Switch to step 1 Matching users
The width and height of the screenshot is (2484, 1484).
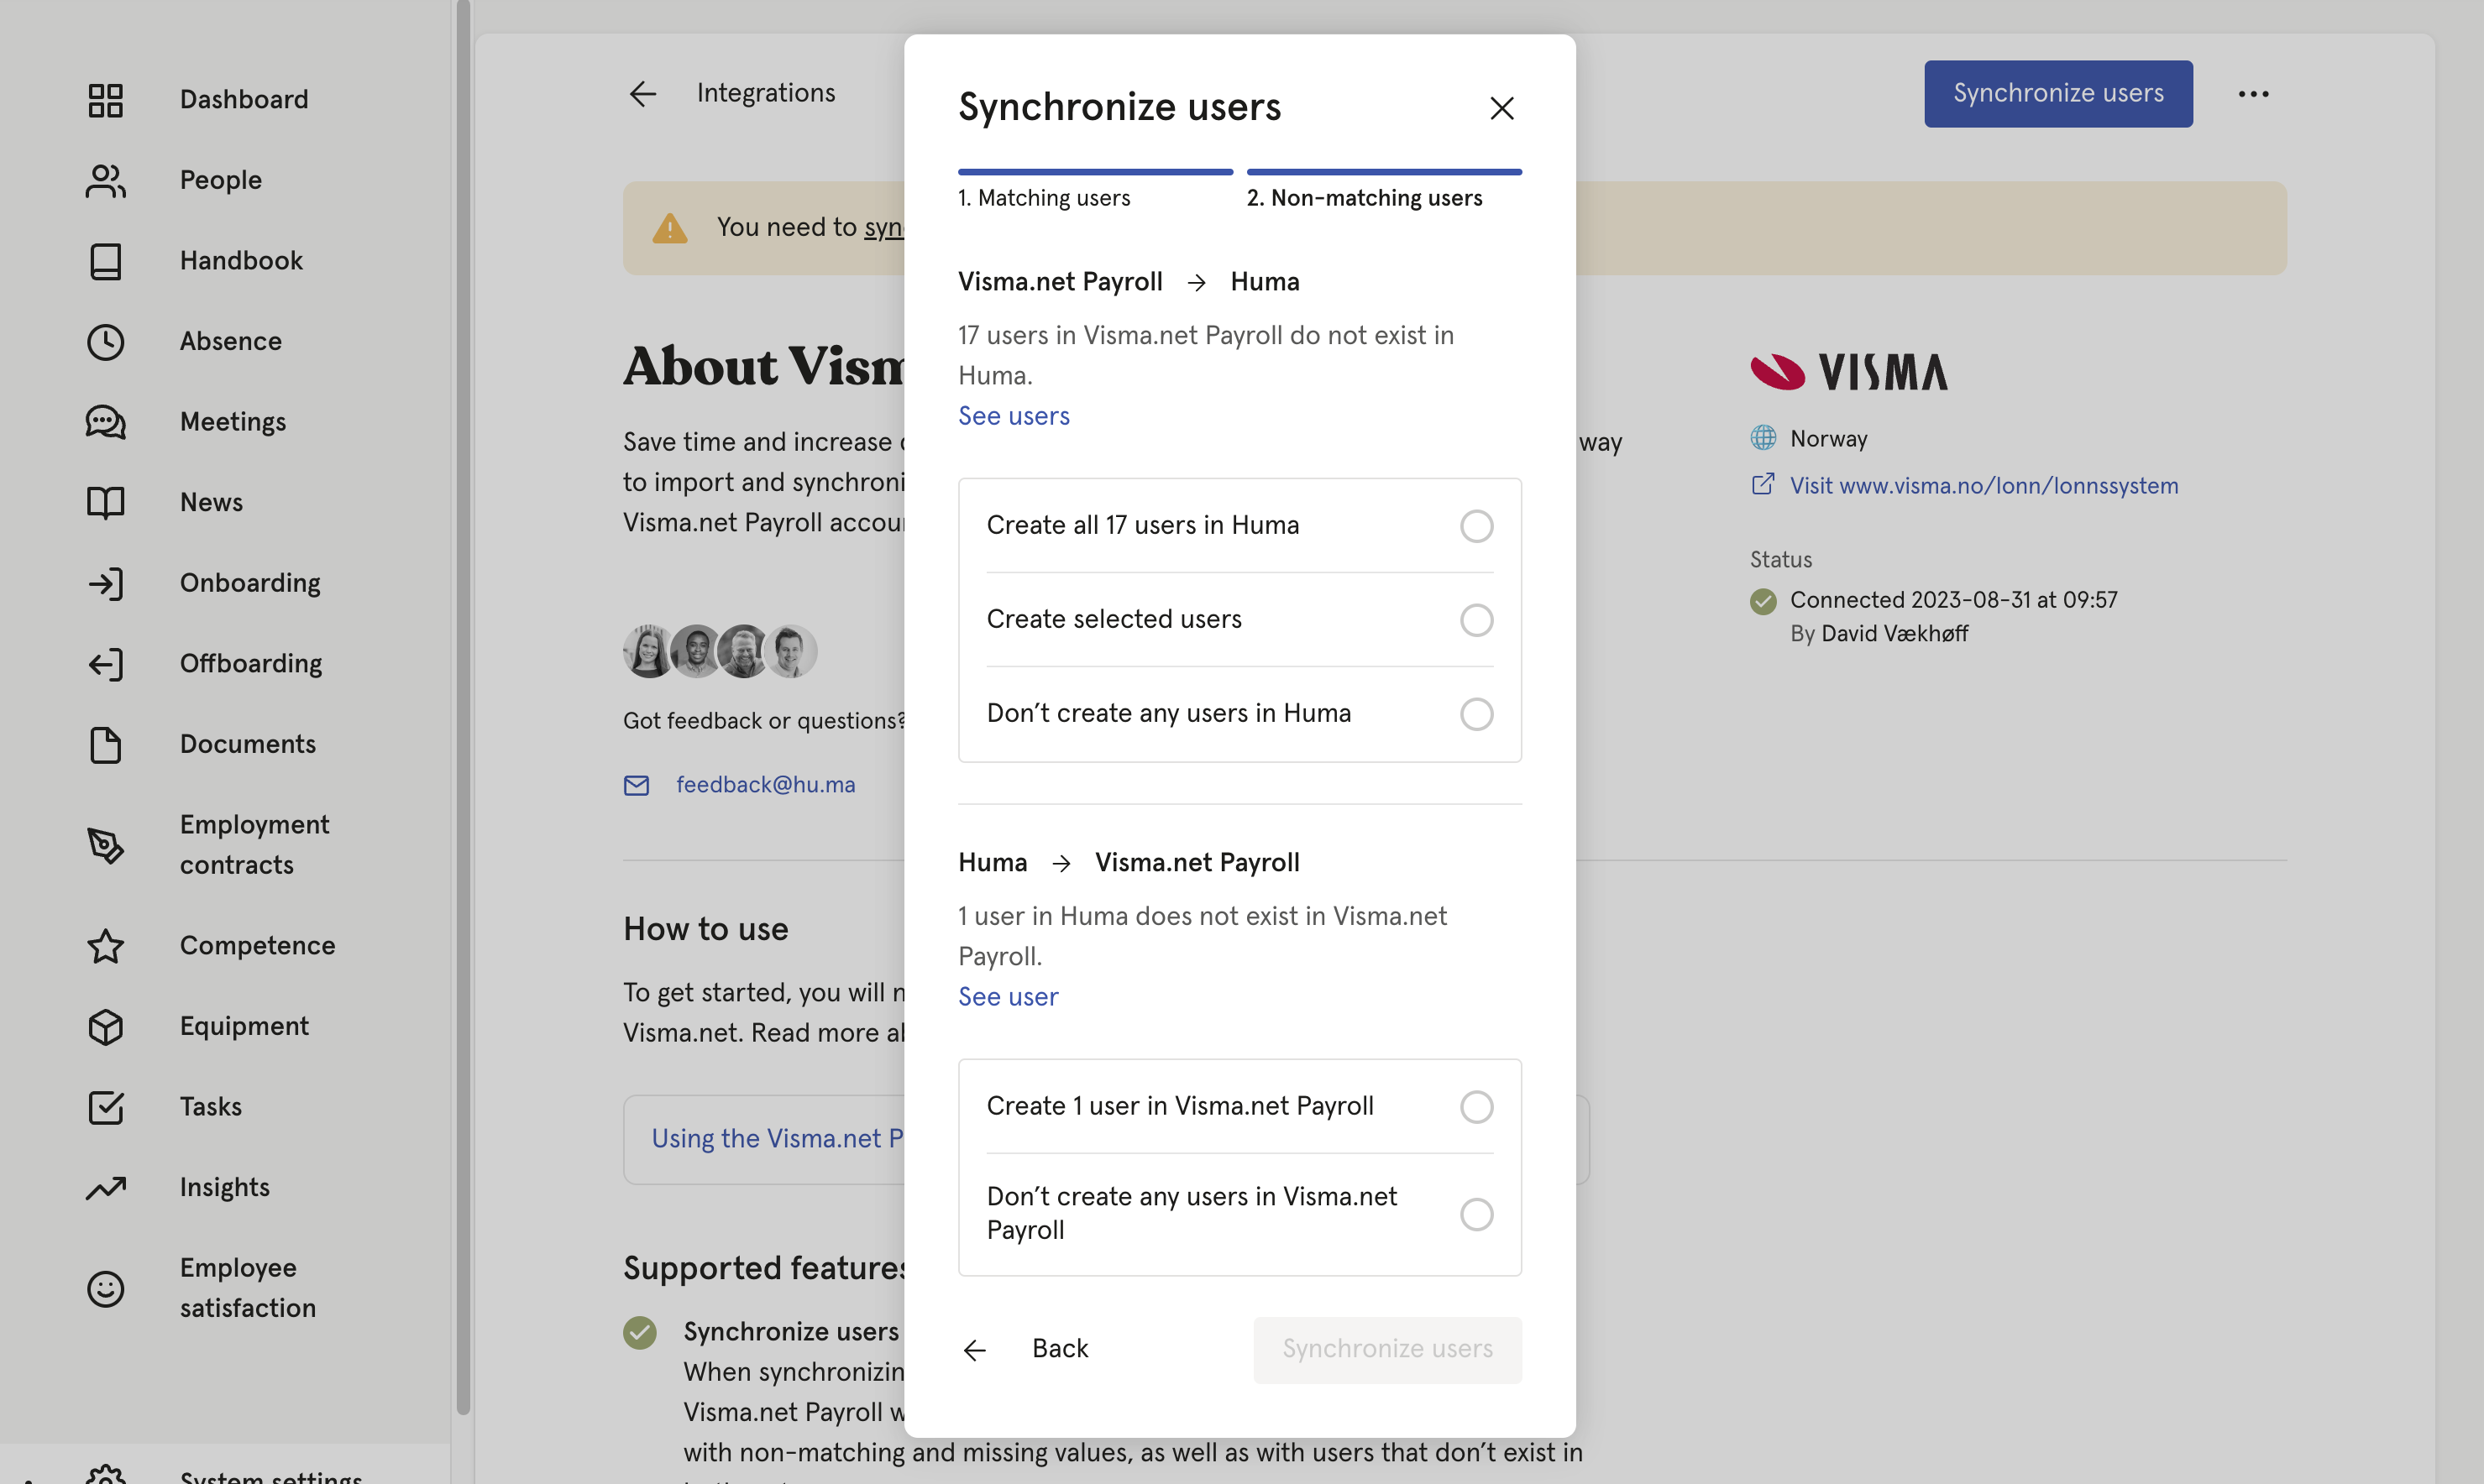tap(1044, 198)
